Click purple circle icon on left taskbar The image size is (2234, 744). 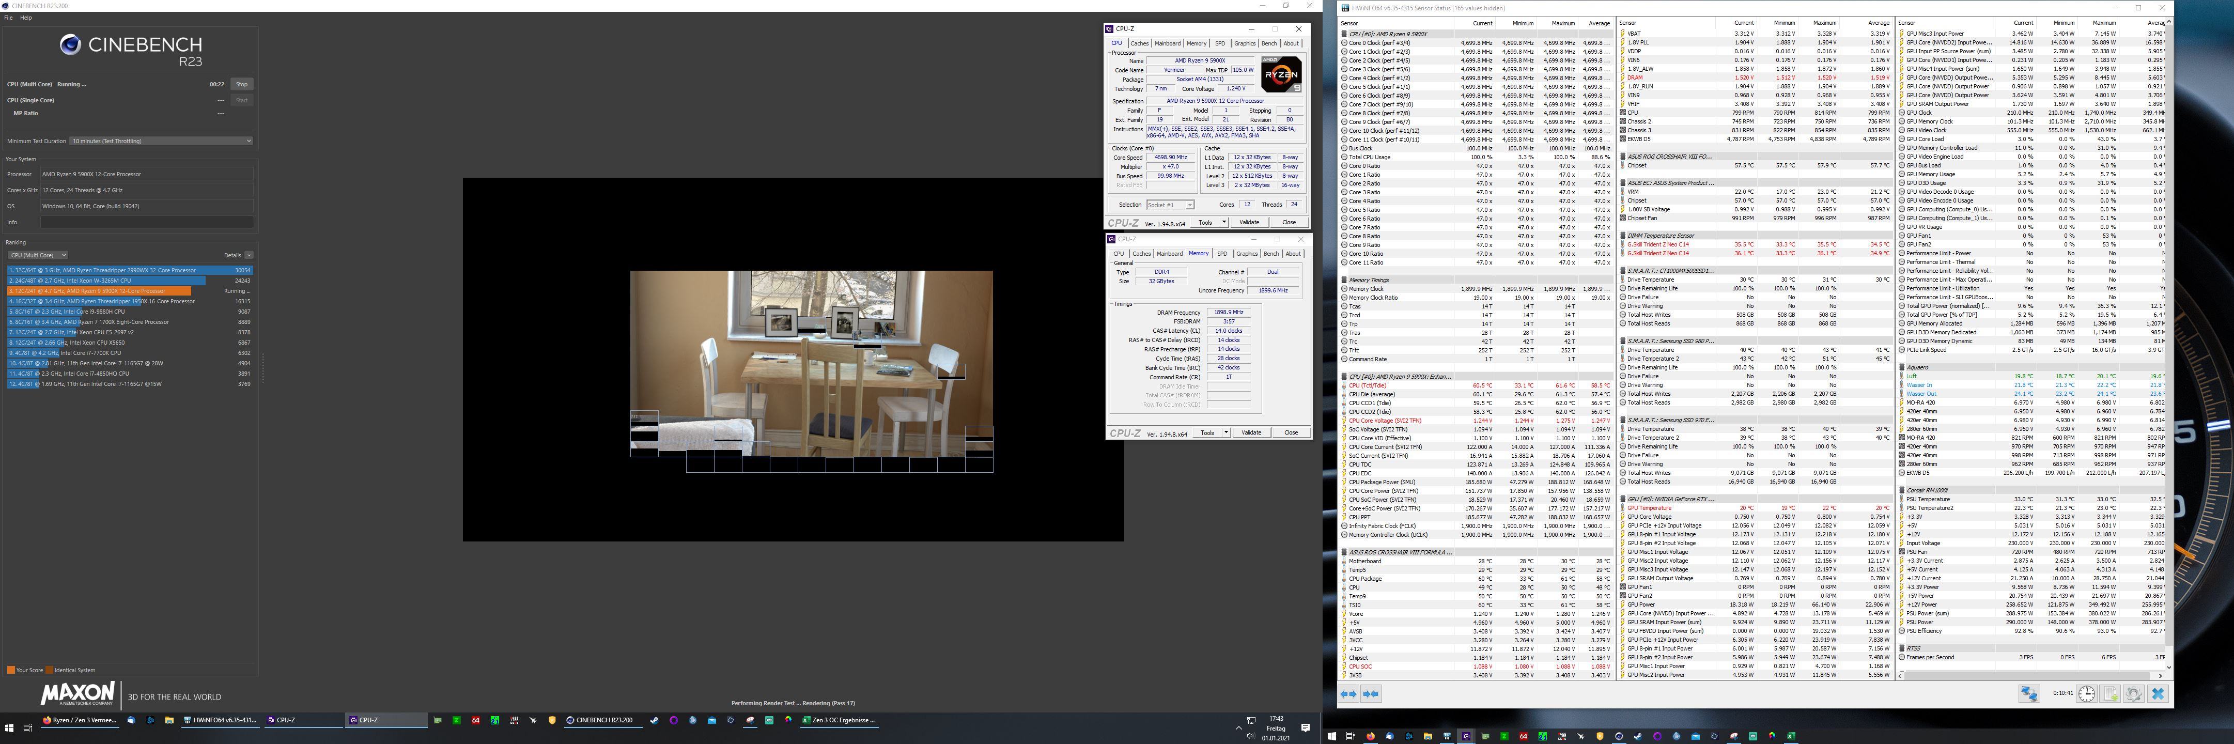click(674, 720)
